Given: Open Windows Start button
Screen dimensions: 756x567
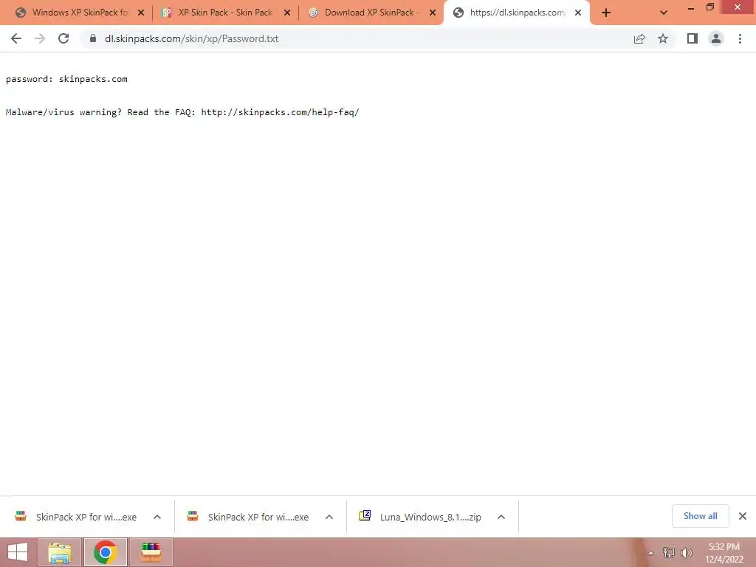Looking at the screenshot, I should tap(18, 552).
